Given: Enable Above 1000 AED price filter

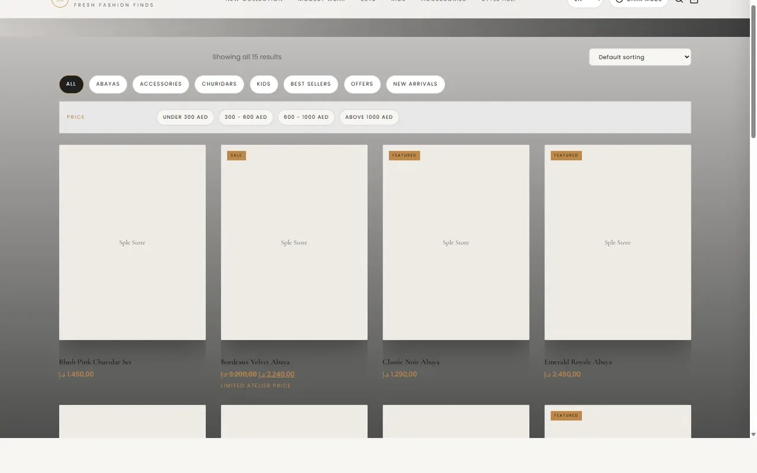Looking at the screenshot, I should (x=369, y=117).
